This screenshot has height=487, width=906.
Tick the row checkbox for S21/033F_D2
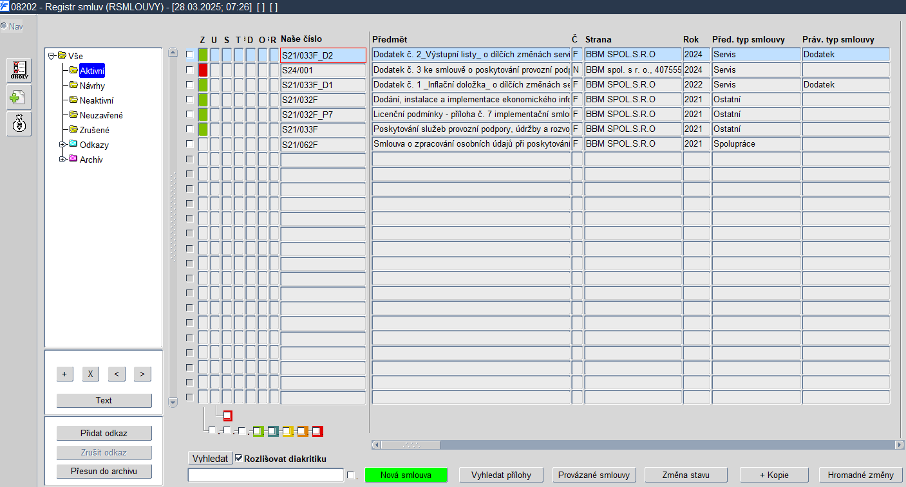[x=189, y=55]
